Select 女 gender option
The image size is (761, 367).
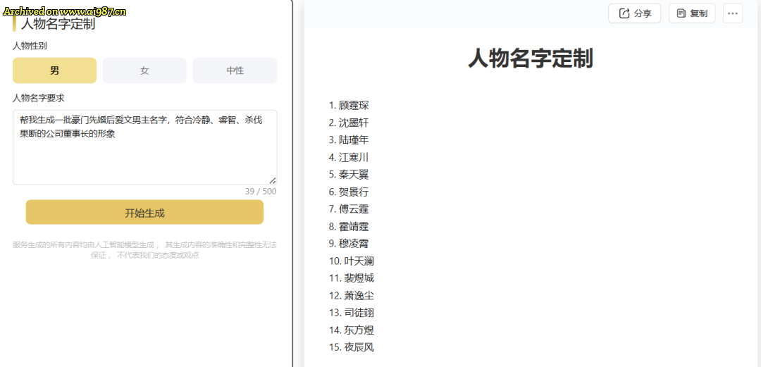tap(144, 70)
